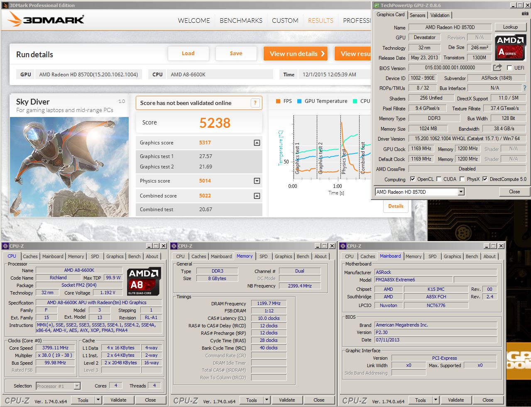
Task: Click the Details button under chart
Action: tap(396, 206)
